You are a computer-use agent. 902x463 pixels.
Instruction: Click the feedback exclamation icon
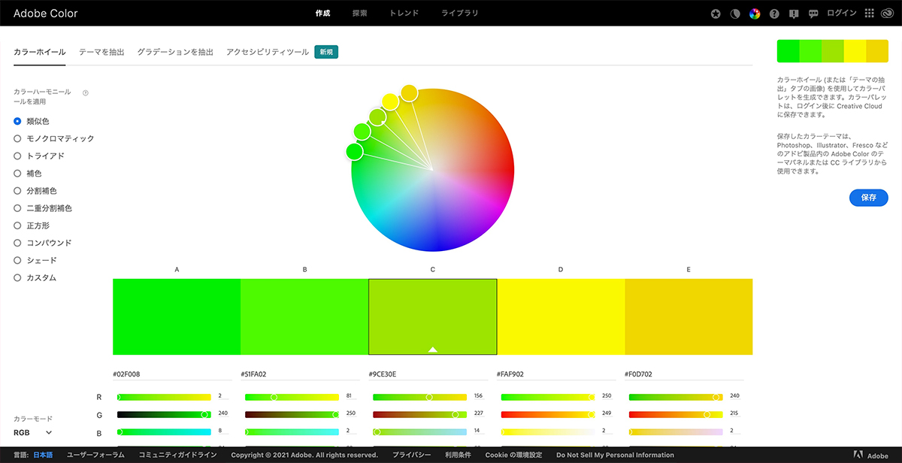point(794,14)
